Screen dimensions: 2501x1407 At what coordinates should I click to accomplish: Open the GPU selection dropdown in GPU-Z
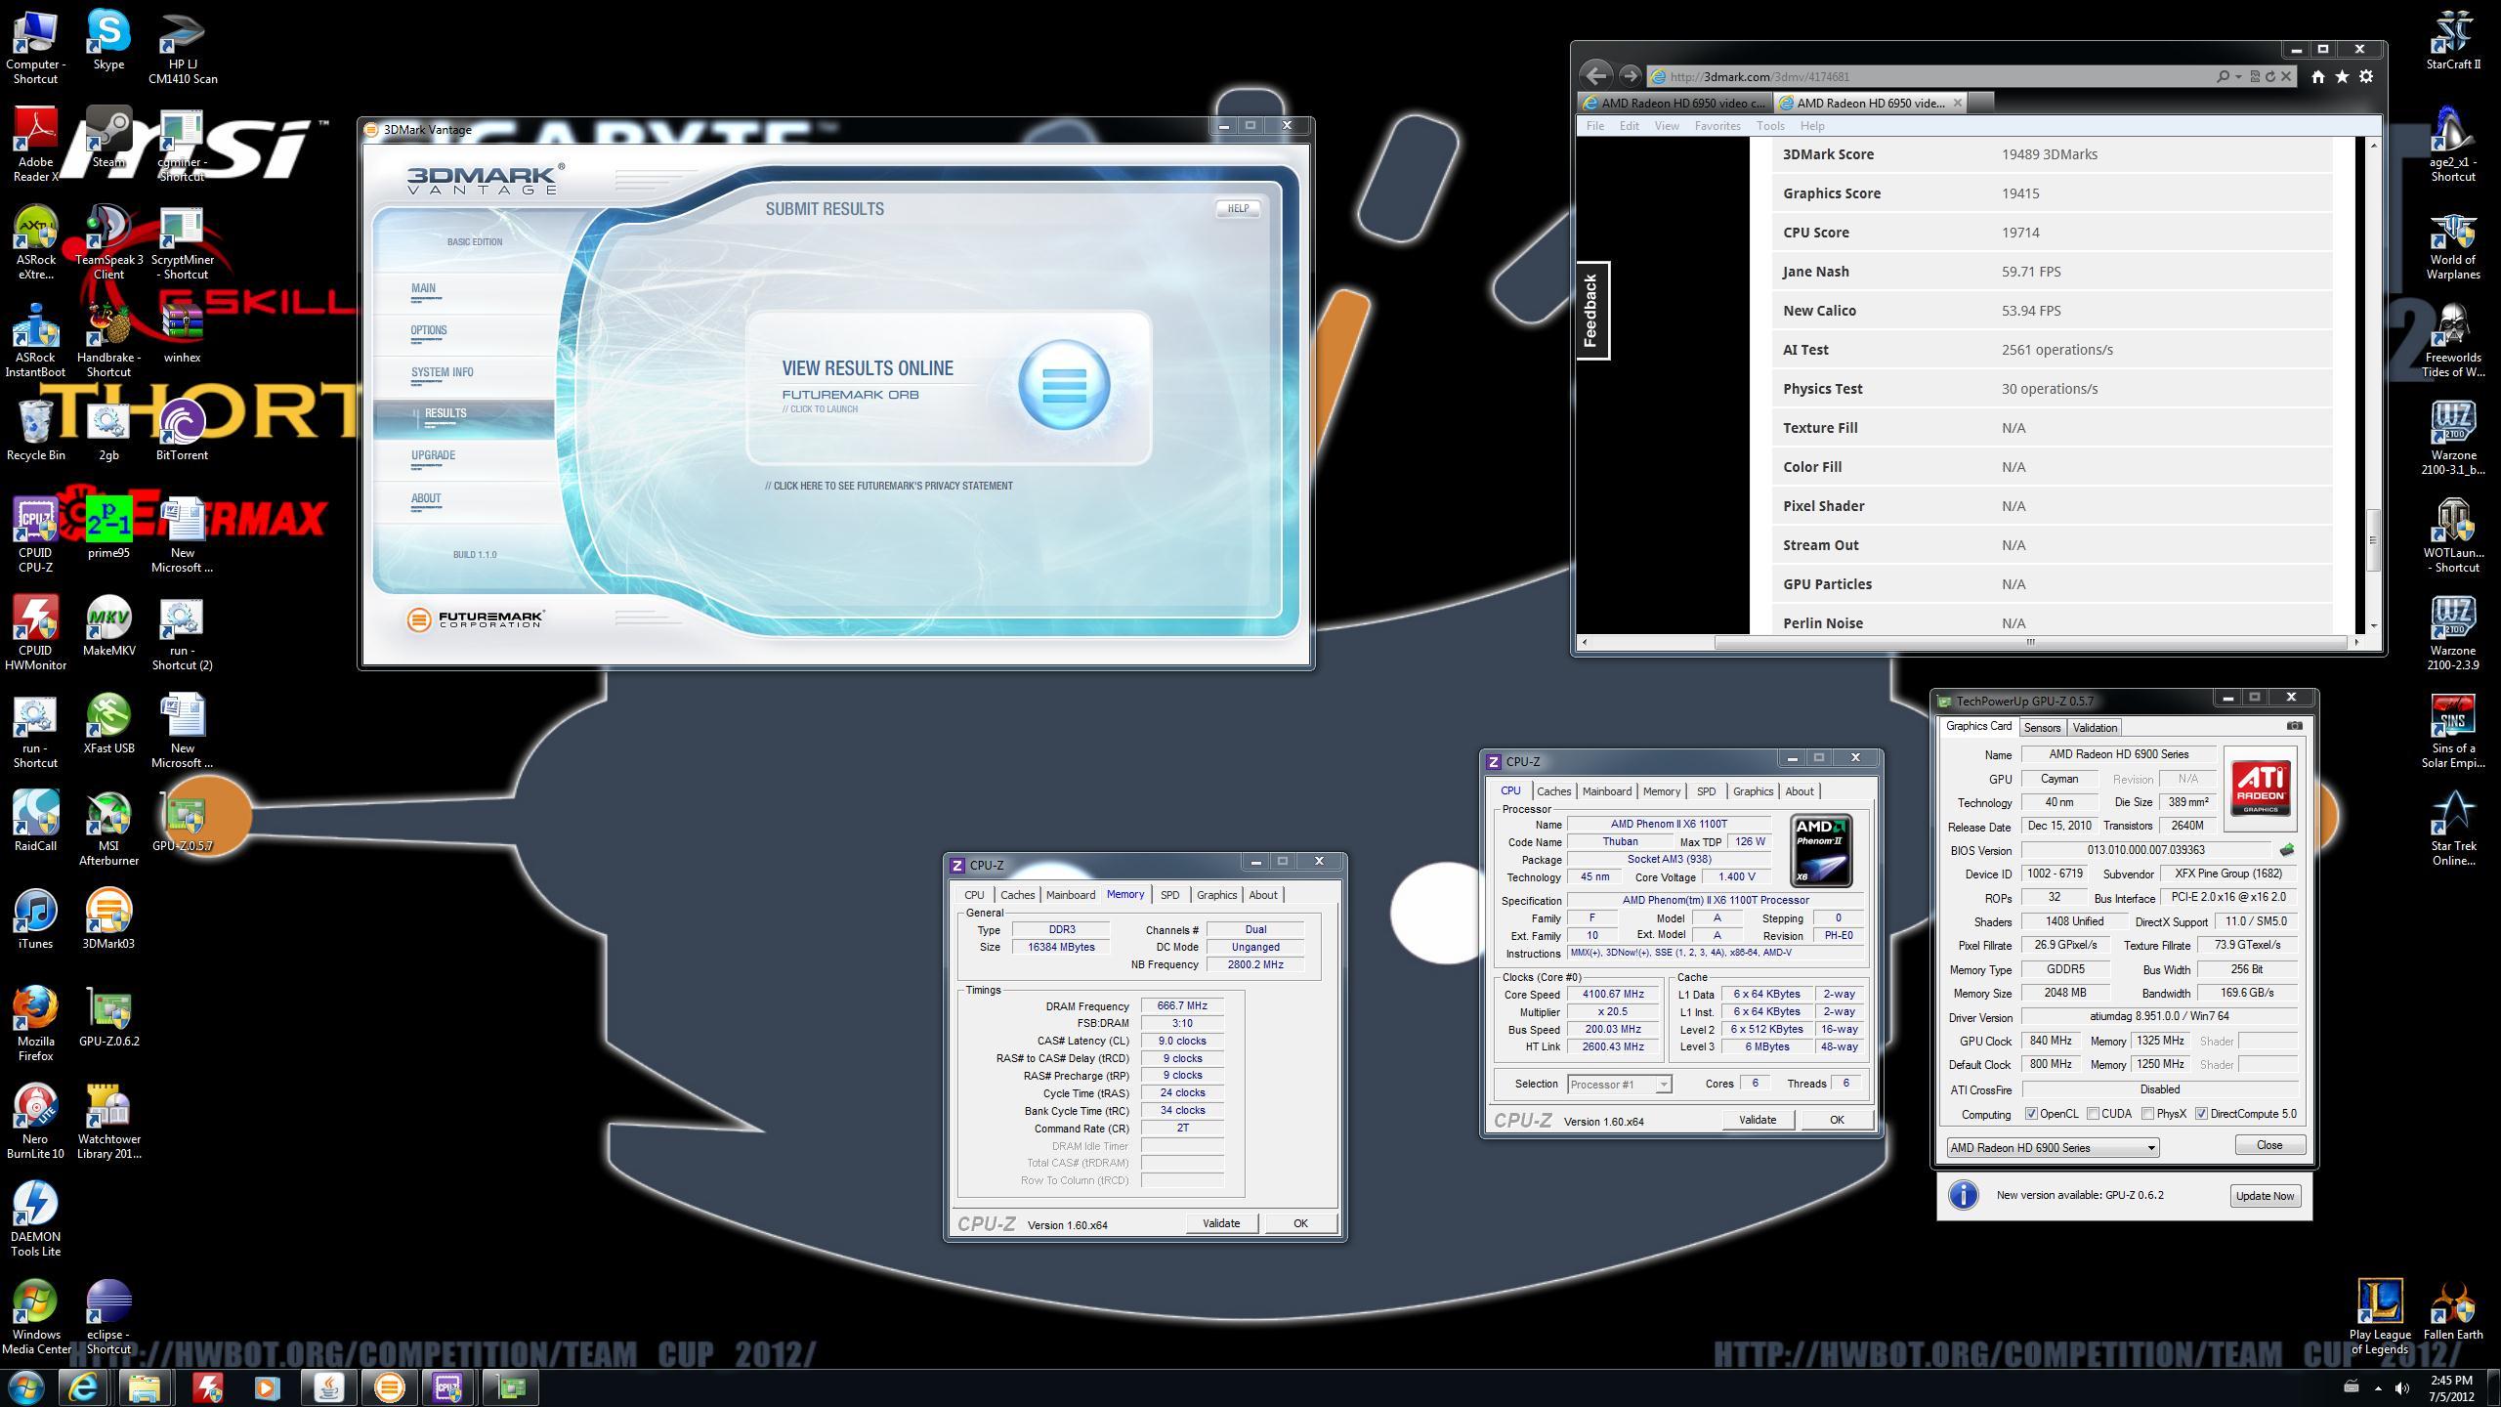pos(2053,1148)
